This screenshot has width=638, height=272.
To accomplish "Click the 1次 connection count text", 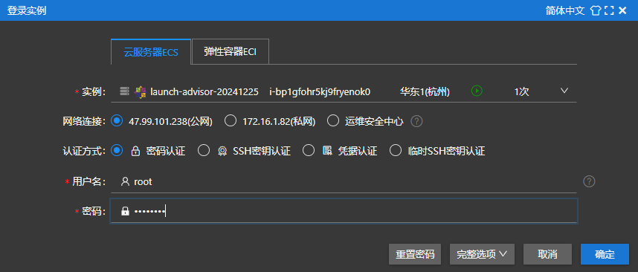I will click(x=522, y=91).
